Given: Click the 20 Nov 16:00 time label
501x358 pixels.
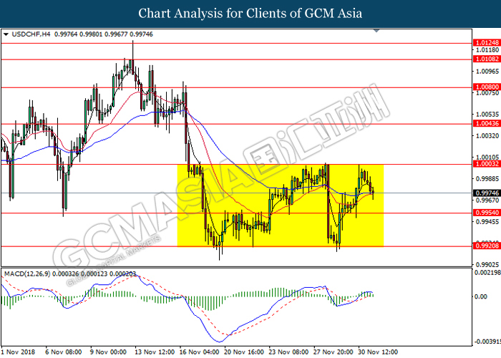Looking at the screenshot, I should 244,352.
